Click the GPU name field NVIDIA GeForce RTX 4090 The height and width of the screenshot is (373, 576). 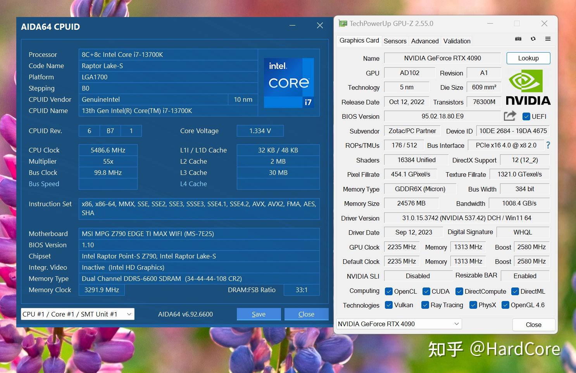442,58
